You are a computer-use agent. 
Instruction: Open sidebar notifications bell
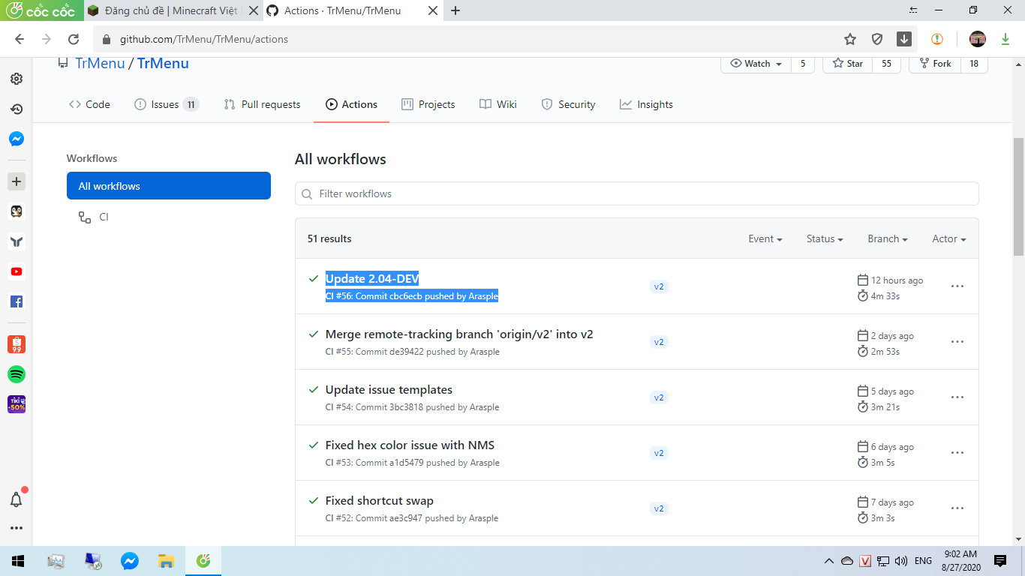pos(17,499)
